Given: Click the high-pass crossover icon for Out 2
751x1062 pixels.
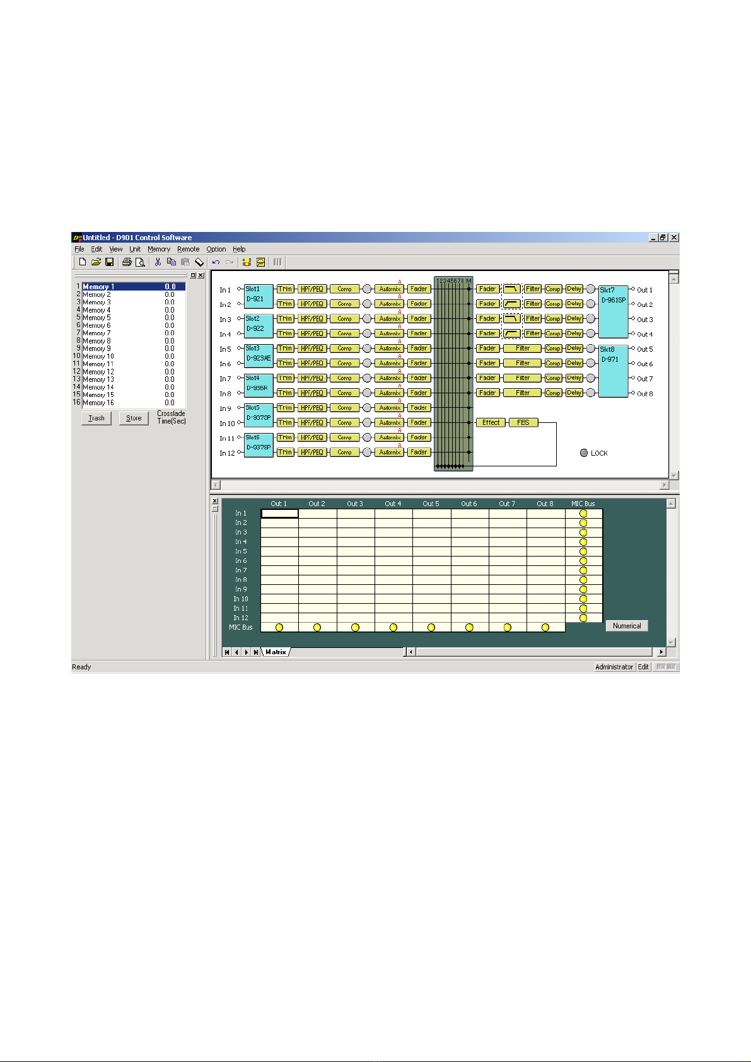Looking at the screenshot, I should [511, 304].
